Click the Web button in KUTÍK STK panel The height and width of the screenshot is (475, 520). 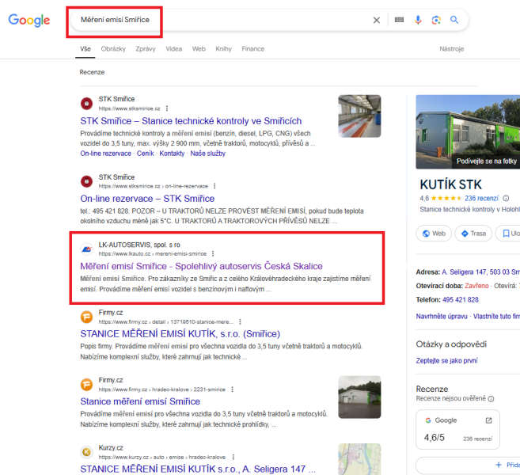[434, 234]
